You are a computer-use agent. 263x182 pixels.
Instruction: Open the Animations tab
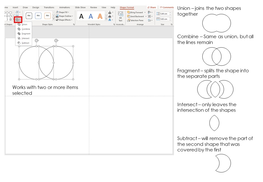click(x=64, y=7)
